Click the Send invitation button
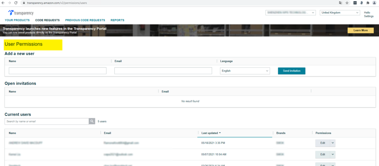 click(x=292, y=71)
